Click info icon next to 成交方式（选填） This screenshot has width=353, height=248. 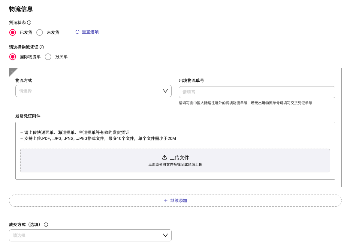pos(46,225)
